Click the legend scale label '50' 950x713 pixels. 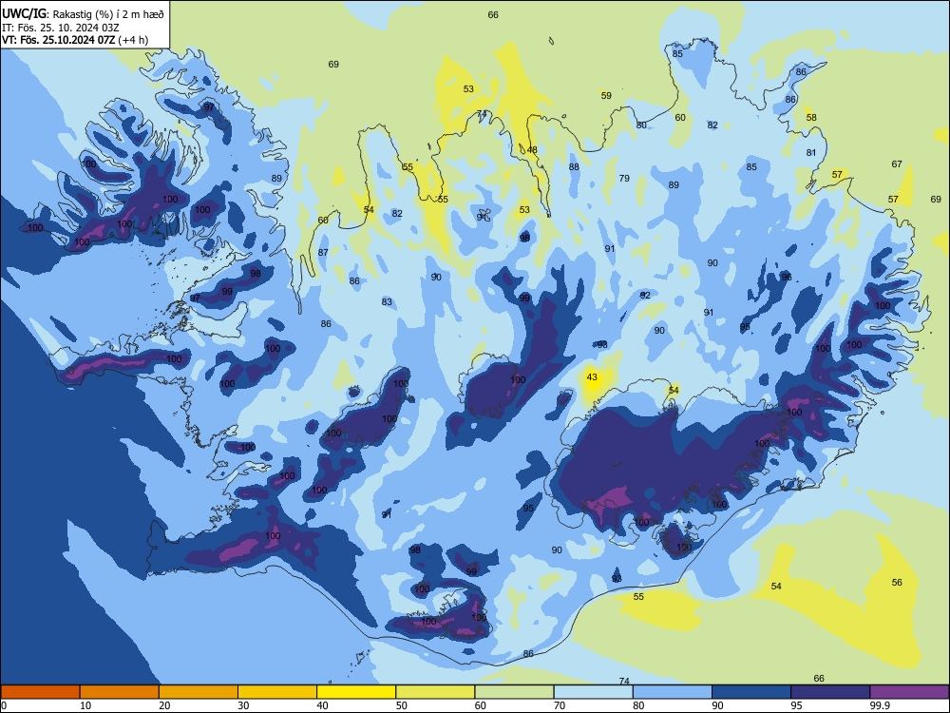402,705
